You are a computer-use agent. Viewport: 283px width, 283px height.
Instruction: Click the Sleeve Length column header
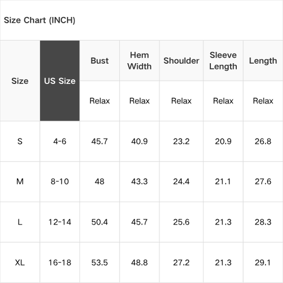[223, 61]
